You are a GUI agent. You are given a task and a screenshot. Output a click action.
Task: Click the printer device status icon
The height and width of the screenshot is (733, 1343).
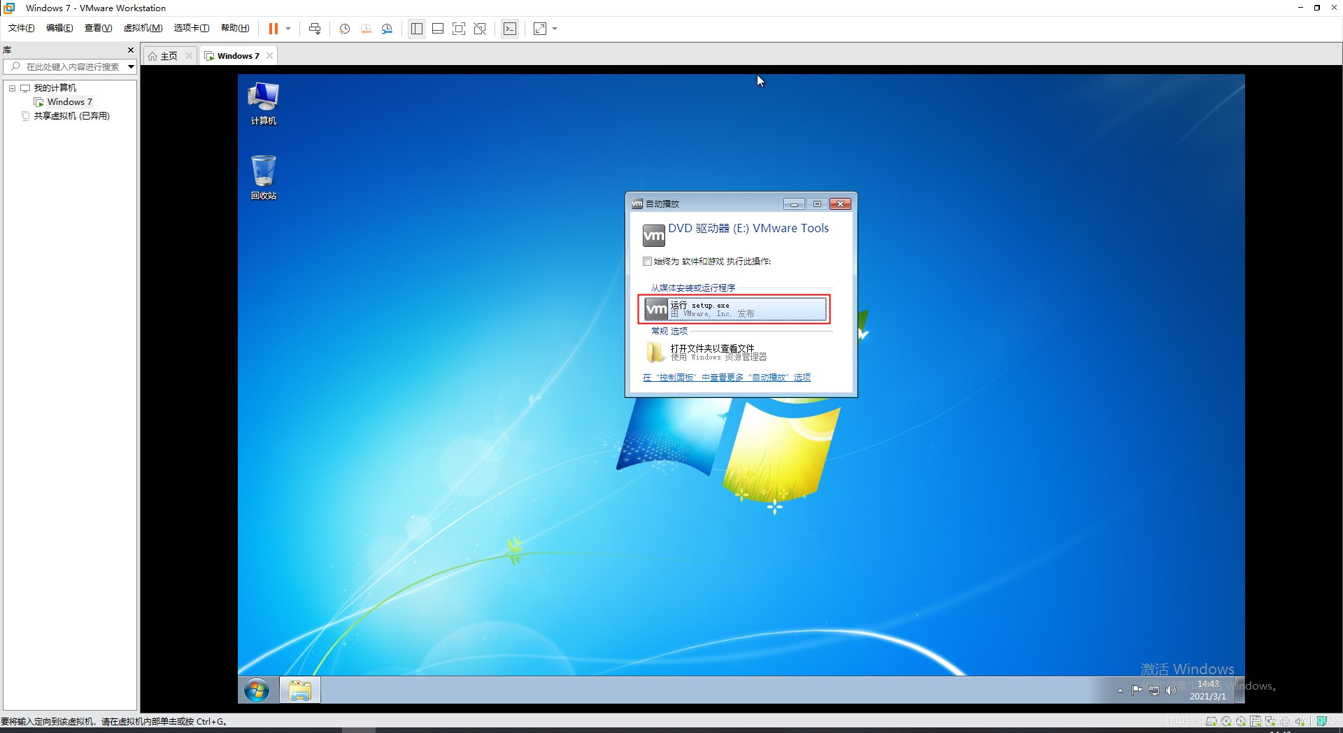tap(1285, 721)
